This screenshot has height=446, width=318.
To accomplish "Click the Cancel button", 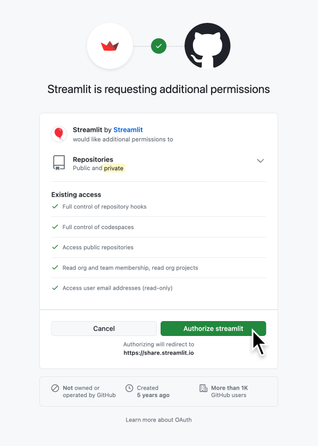I will coord(104,329).
